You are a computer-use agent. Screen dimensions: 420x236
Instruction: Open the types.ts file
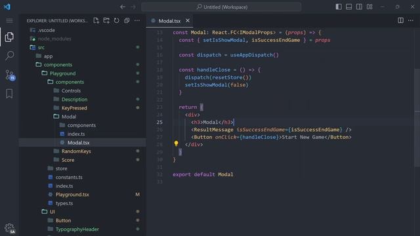pos(64,203)
